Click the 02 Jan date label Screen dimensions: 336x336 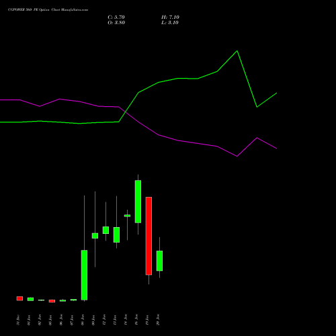pyautogui.click(x=40, y=320)
